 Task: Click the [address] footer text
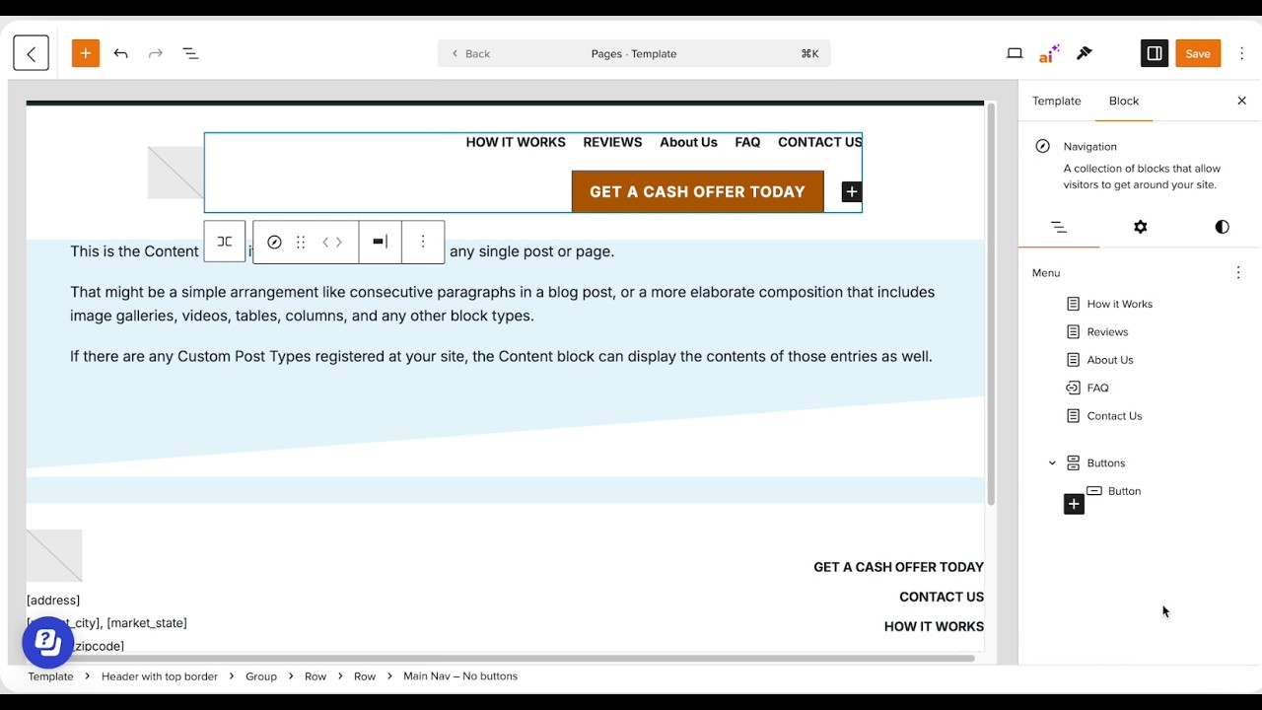(x=53, y=600)
